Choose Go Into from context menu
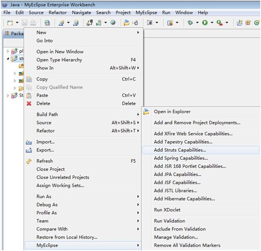 coord(83,40)
